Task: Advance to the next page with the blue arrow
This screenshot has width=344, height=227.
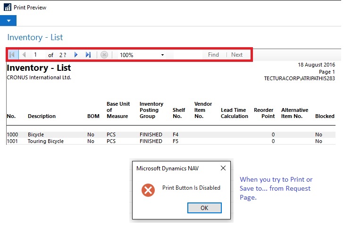Action: click(x=76, y=55)
